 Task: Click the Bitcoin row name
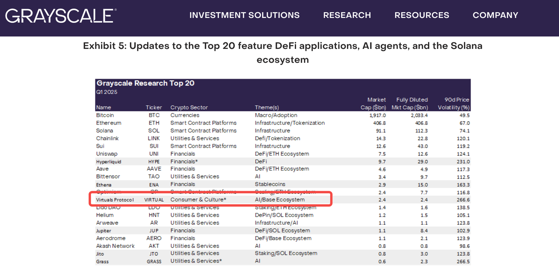tap(105, 115)
